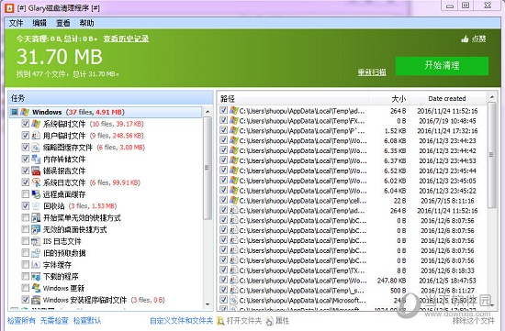Select file created 2016/12/3 23:45:44
Viewport: 505px width, 331px height.
pyautogui.click(x=353, y=171)
